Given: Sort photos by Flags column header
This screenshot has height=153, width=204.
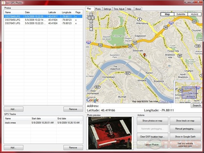Looking at the screenshot, I should (x=78, y=12).
